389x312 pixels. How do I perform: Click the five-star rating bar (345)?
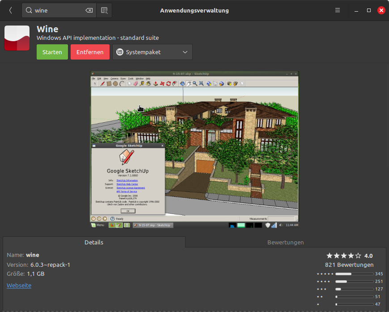[355, 274]
